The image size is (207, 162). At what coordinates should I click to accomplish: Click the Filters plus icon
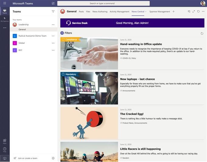click(x=62, y=33)
